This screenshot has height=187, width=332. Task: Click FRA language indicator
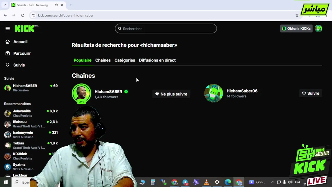tap(298, 182)
